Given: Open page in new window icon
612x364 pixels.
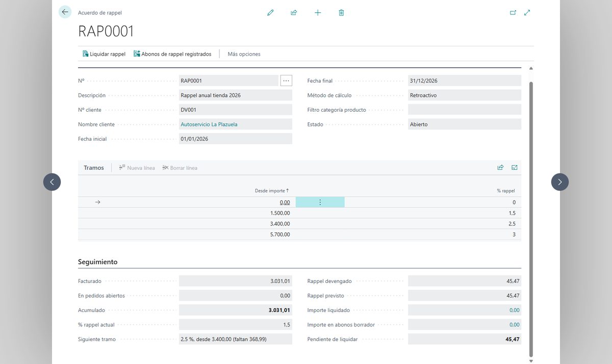Looking at the screenshot, I should click(x=513, y=13).
